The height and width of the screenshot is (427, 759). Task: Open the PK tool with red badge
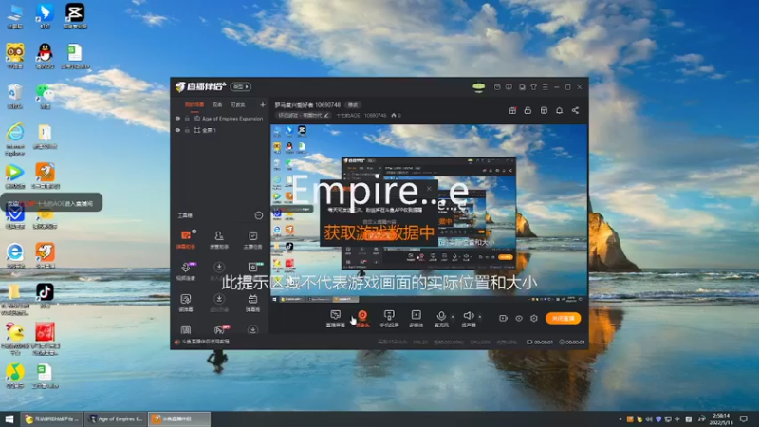pyautogui.click(x=220, y=330)
